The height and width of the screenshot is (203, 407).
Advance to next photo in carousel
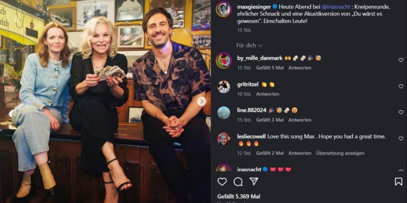click(x=201, y=101)
